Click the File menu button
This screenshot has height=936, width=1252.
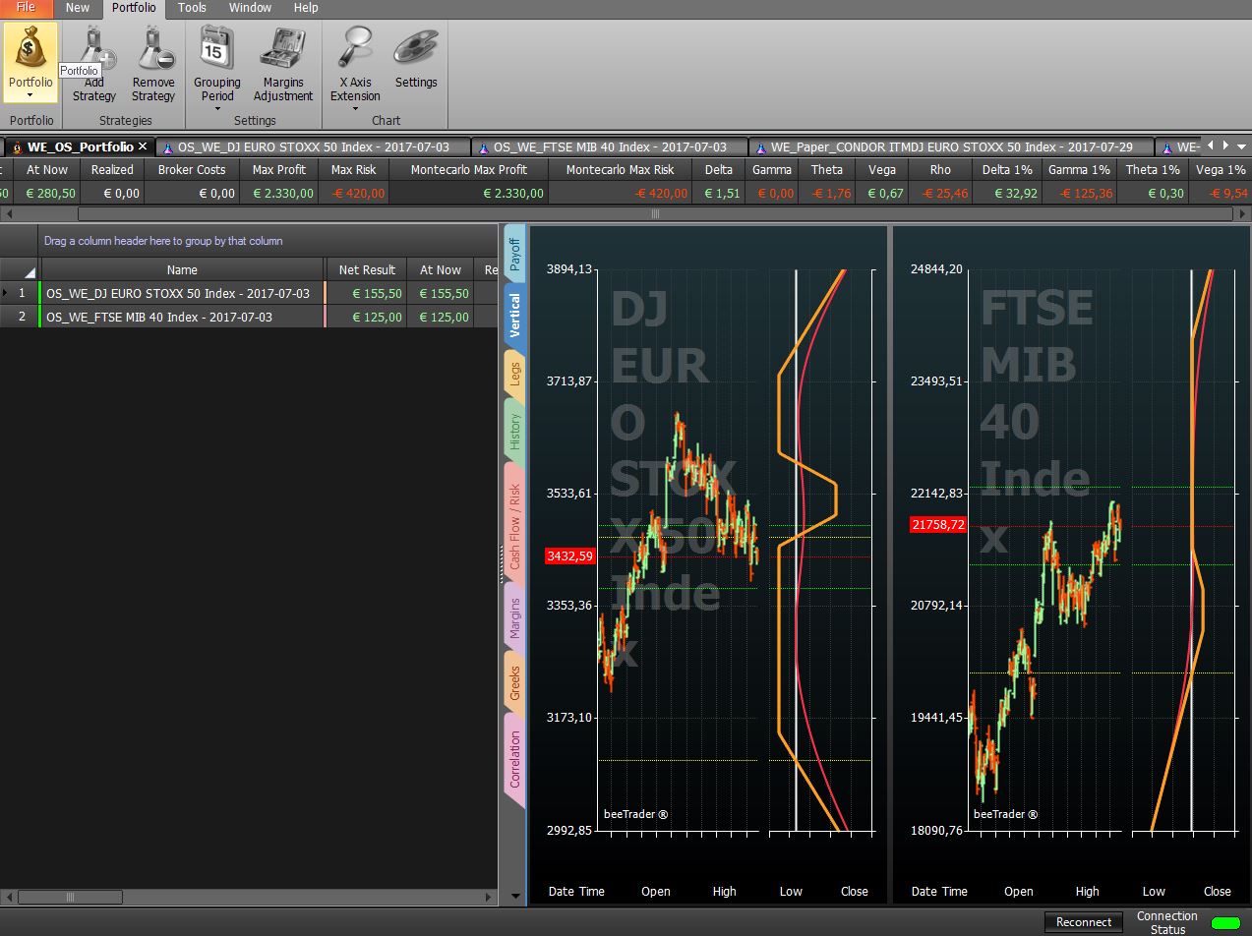27,8
